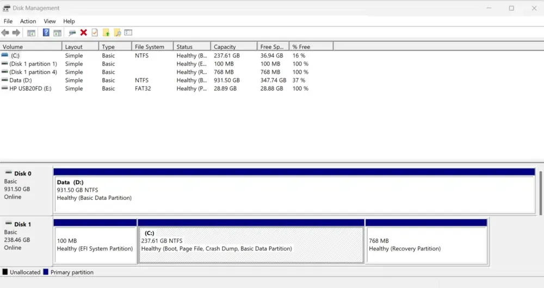The image size is (544, 288).
Task: Open Help with the blue question mark icon
Action: pyautogui.click(x=46, y=33)
